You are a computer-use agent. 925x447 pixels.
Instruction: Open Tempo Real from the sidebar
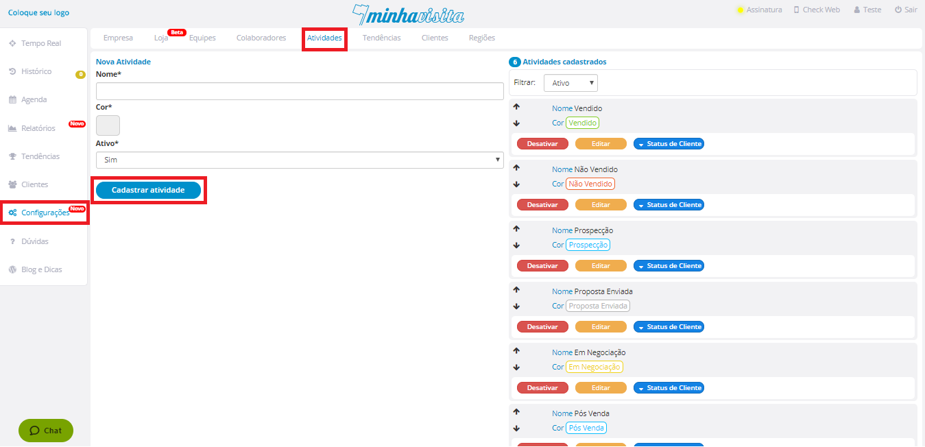[x=40, y=43]
